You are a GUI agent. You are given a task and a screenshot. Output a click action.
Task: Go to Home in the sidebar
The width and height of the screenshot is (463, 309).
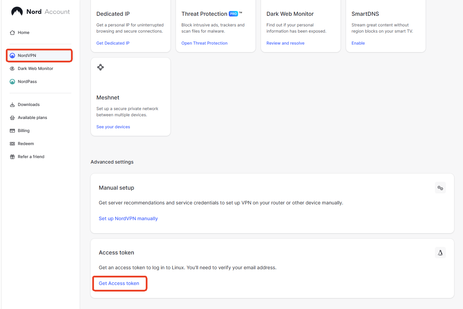[23, 32]
